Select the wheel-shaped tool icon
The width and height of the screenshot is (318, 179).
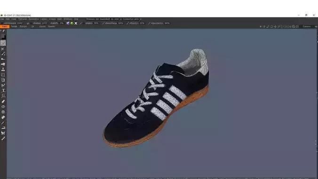3,112
